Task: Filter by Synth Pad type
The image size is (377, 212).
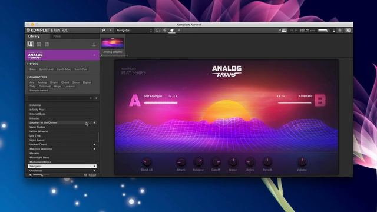Action: coord(81,69)
